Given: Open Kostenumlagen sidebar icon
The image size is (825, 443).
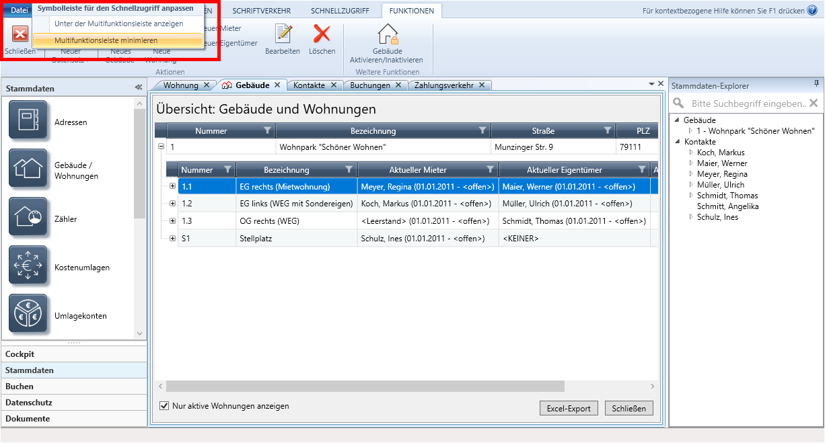Looking at the screenshot, I should coord(28,266).
